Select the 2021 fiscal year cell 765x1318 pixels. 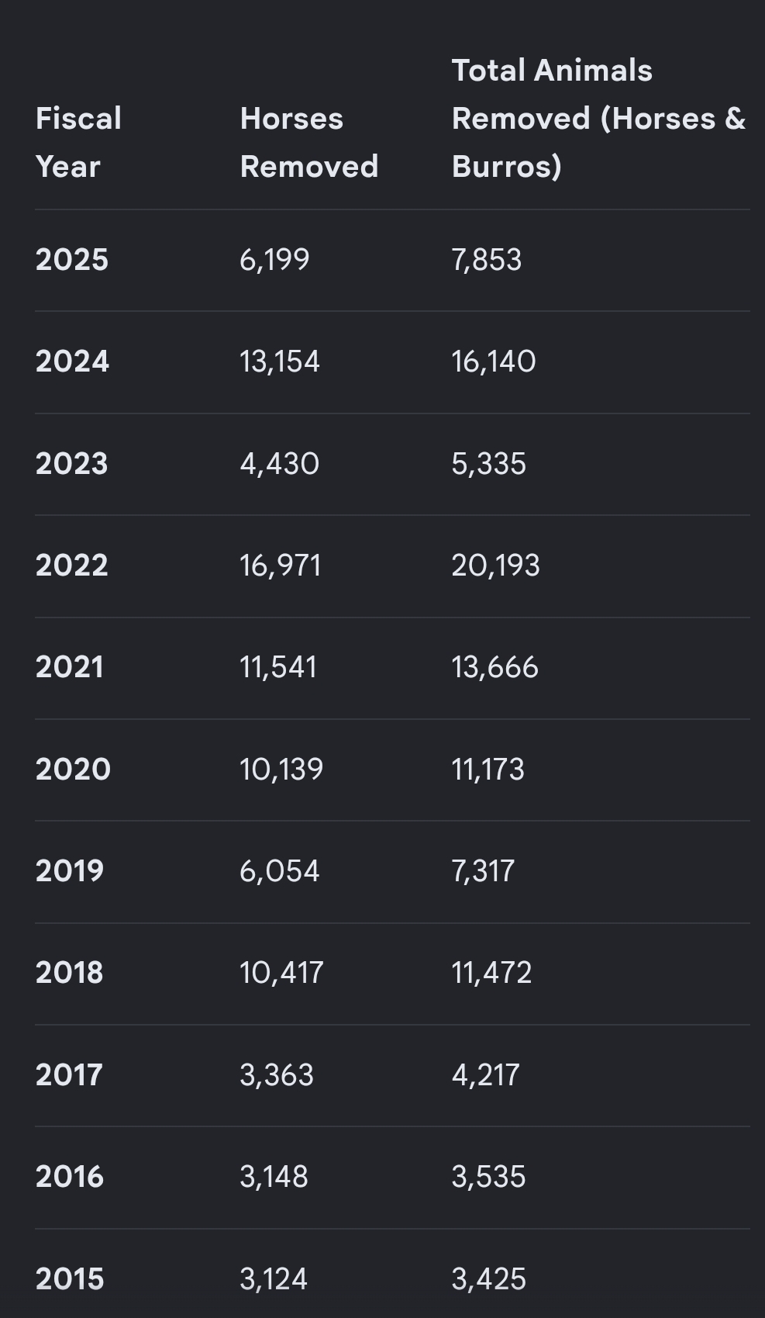(70, 667)
